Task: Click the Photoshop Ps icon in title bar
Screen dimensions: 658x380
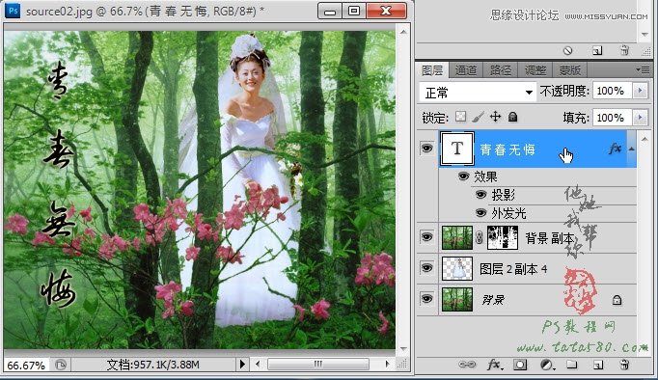Action: (x=13, y=10)
